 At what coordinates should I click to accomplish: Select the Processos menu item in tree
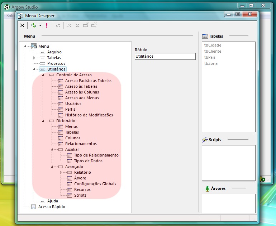tap(56, 63)
